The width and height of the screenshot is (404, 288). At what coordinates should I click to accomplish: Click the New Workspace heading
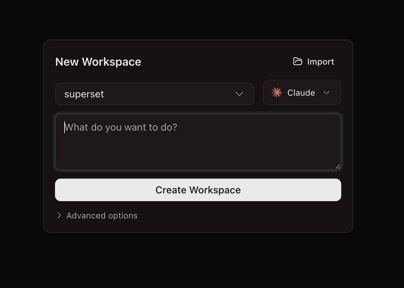(x=98, y=62)
